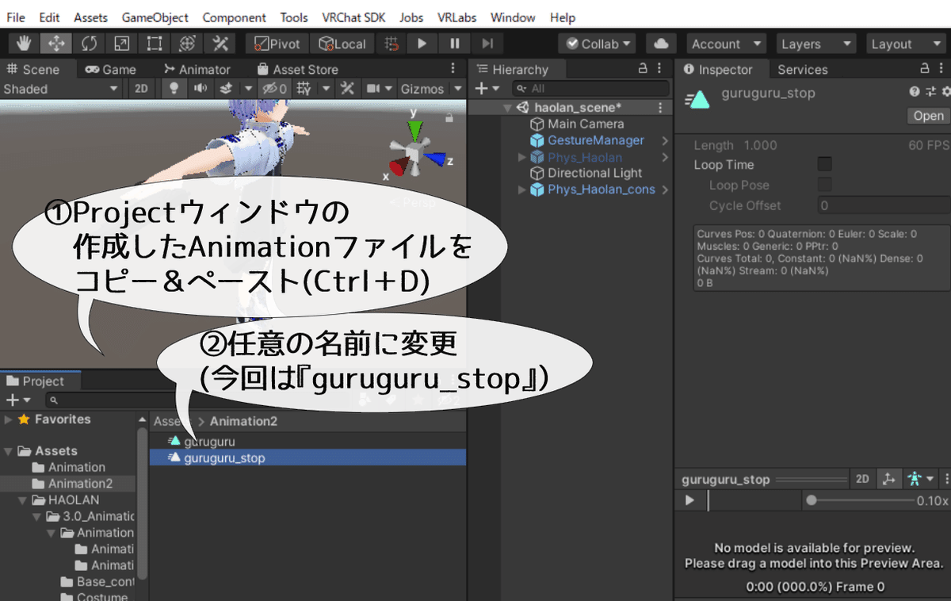Screen dimensions: 951x601
Task: Expand the Phys_Haolan_cons object arrow
Action: coord(521,189)
